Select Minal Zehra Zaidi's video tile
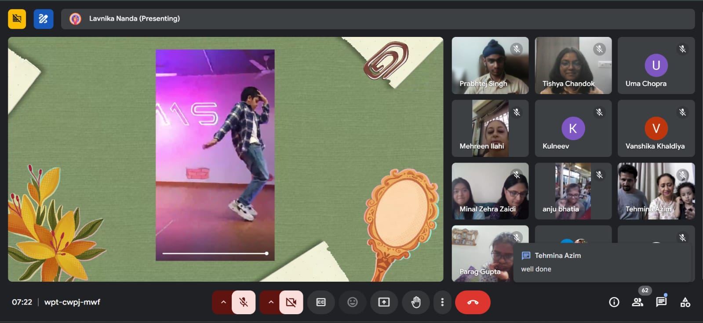Screen dimensions: 703x323 (x=490, y=191)
